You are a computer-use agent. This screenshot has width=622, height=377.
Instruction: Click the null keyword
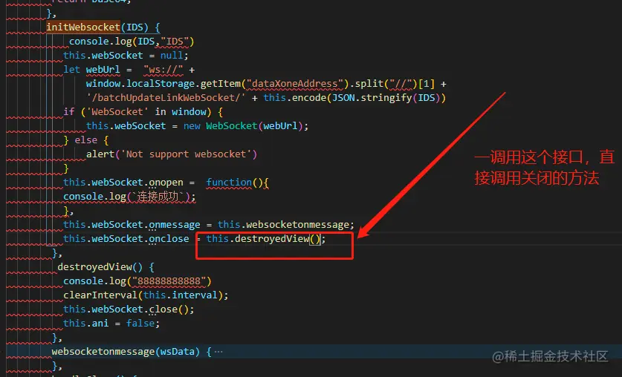172,56
